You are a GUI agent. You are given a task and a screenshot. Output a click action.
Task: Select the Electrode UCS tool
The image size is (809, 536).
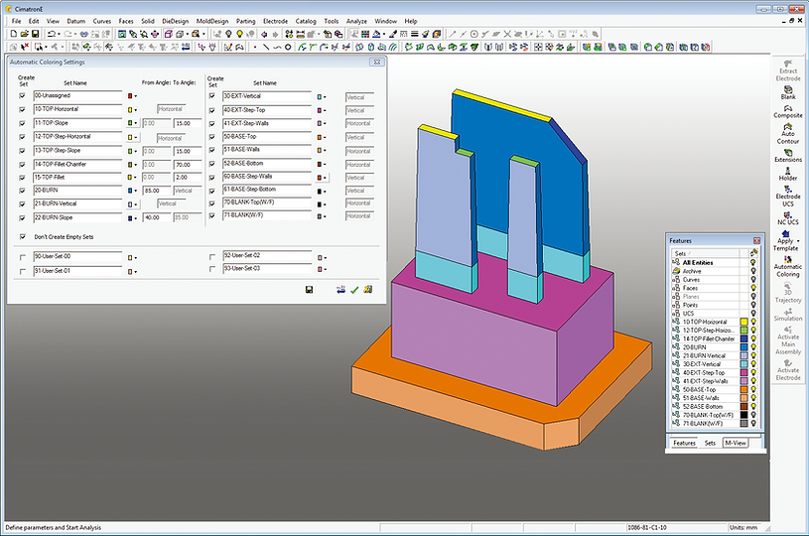coord(788,196)
